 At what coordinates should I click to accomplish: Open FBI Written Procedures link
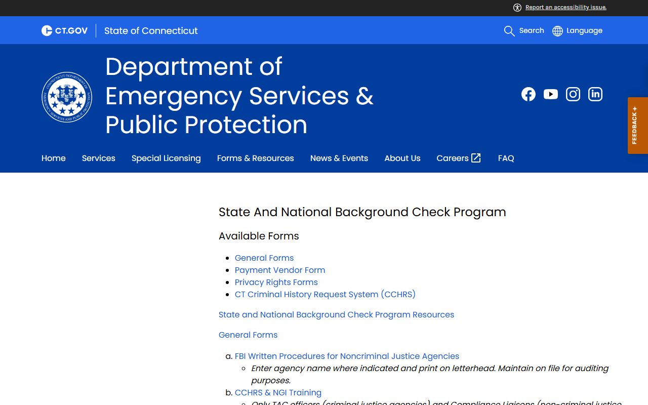[x=347, y=356]
